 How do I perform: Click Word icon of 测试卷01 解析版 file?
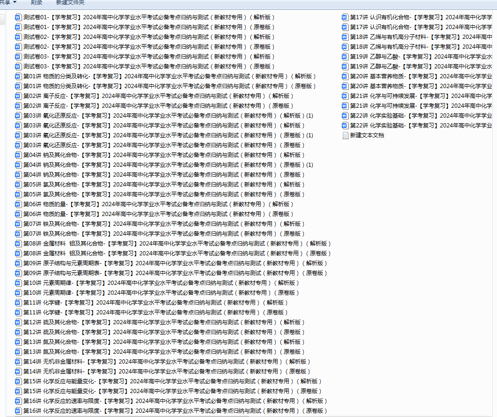18,17
